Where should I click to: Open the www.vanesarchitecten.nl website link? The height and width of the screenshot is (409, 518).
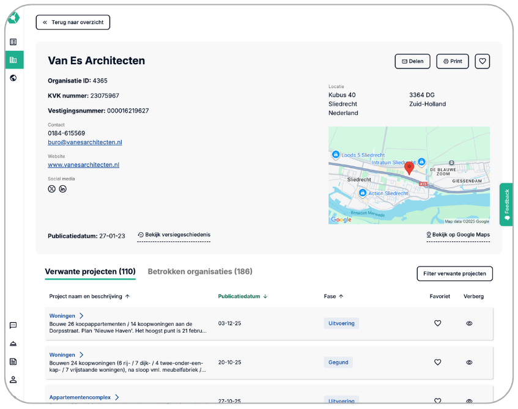point(83,165)
